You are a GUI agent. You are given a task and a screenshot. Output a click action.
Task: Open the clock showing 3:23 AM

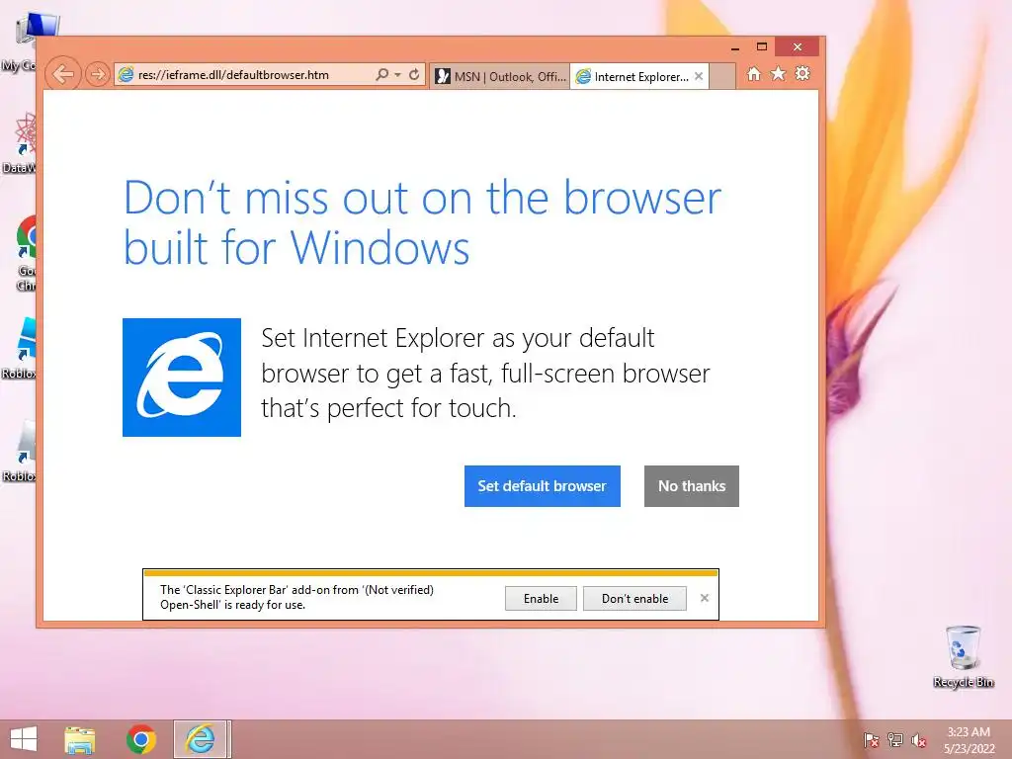tap(969, 740)
